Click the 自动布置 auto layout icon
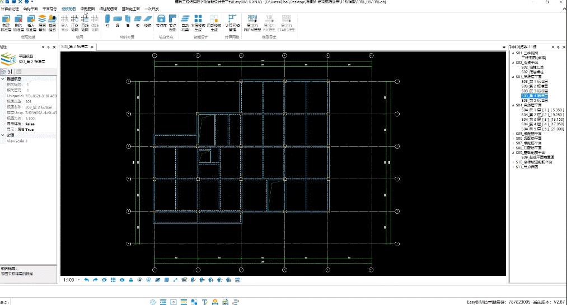Screen dimensions: 567x305 point(185,22)
